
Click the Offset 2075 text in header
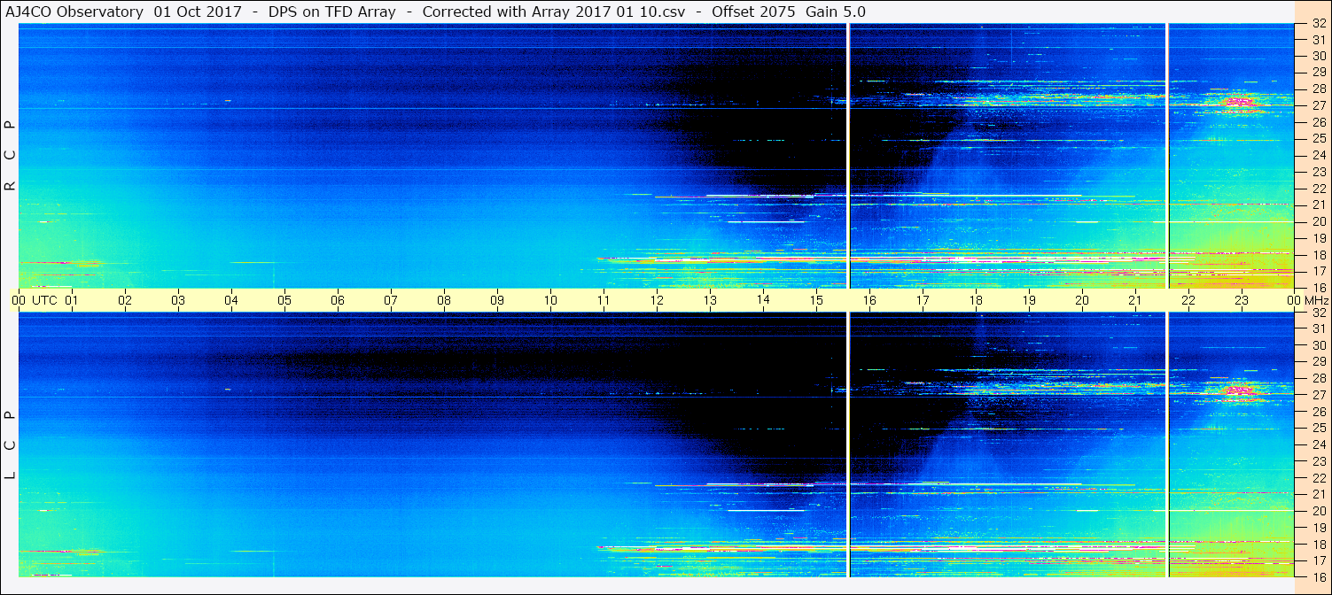pos(753,12)
